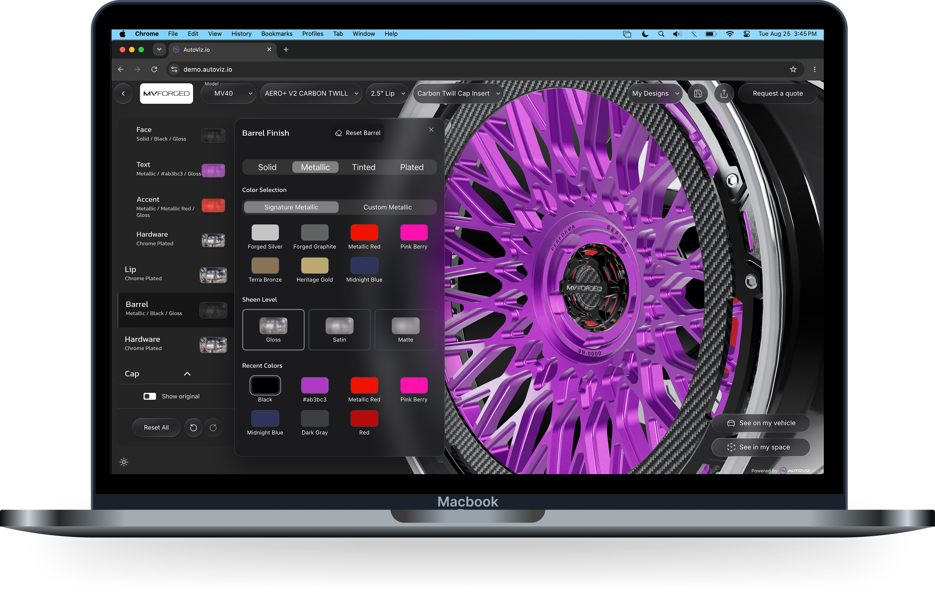Click the Reset All button
Screen dimensions: 935x594
[156, 428]
